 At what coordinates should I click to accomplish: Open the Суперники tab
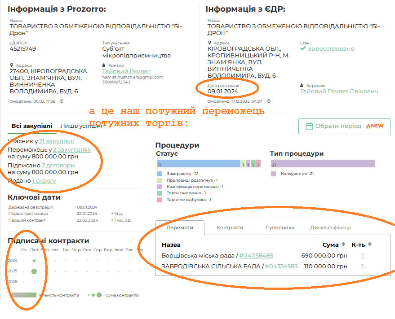coord(280,227)
